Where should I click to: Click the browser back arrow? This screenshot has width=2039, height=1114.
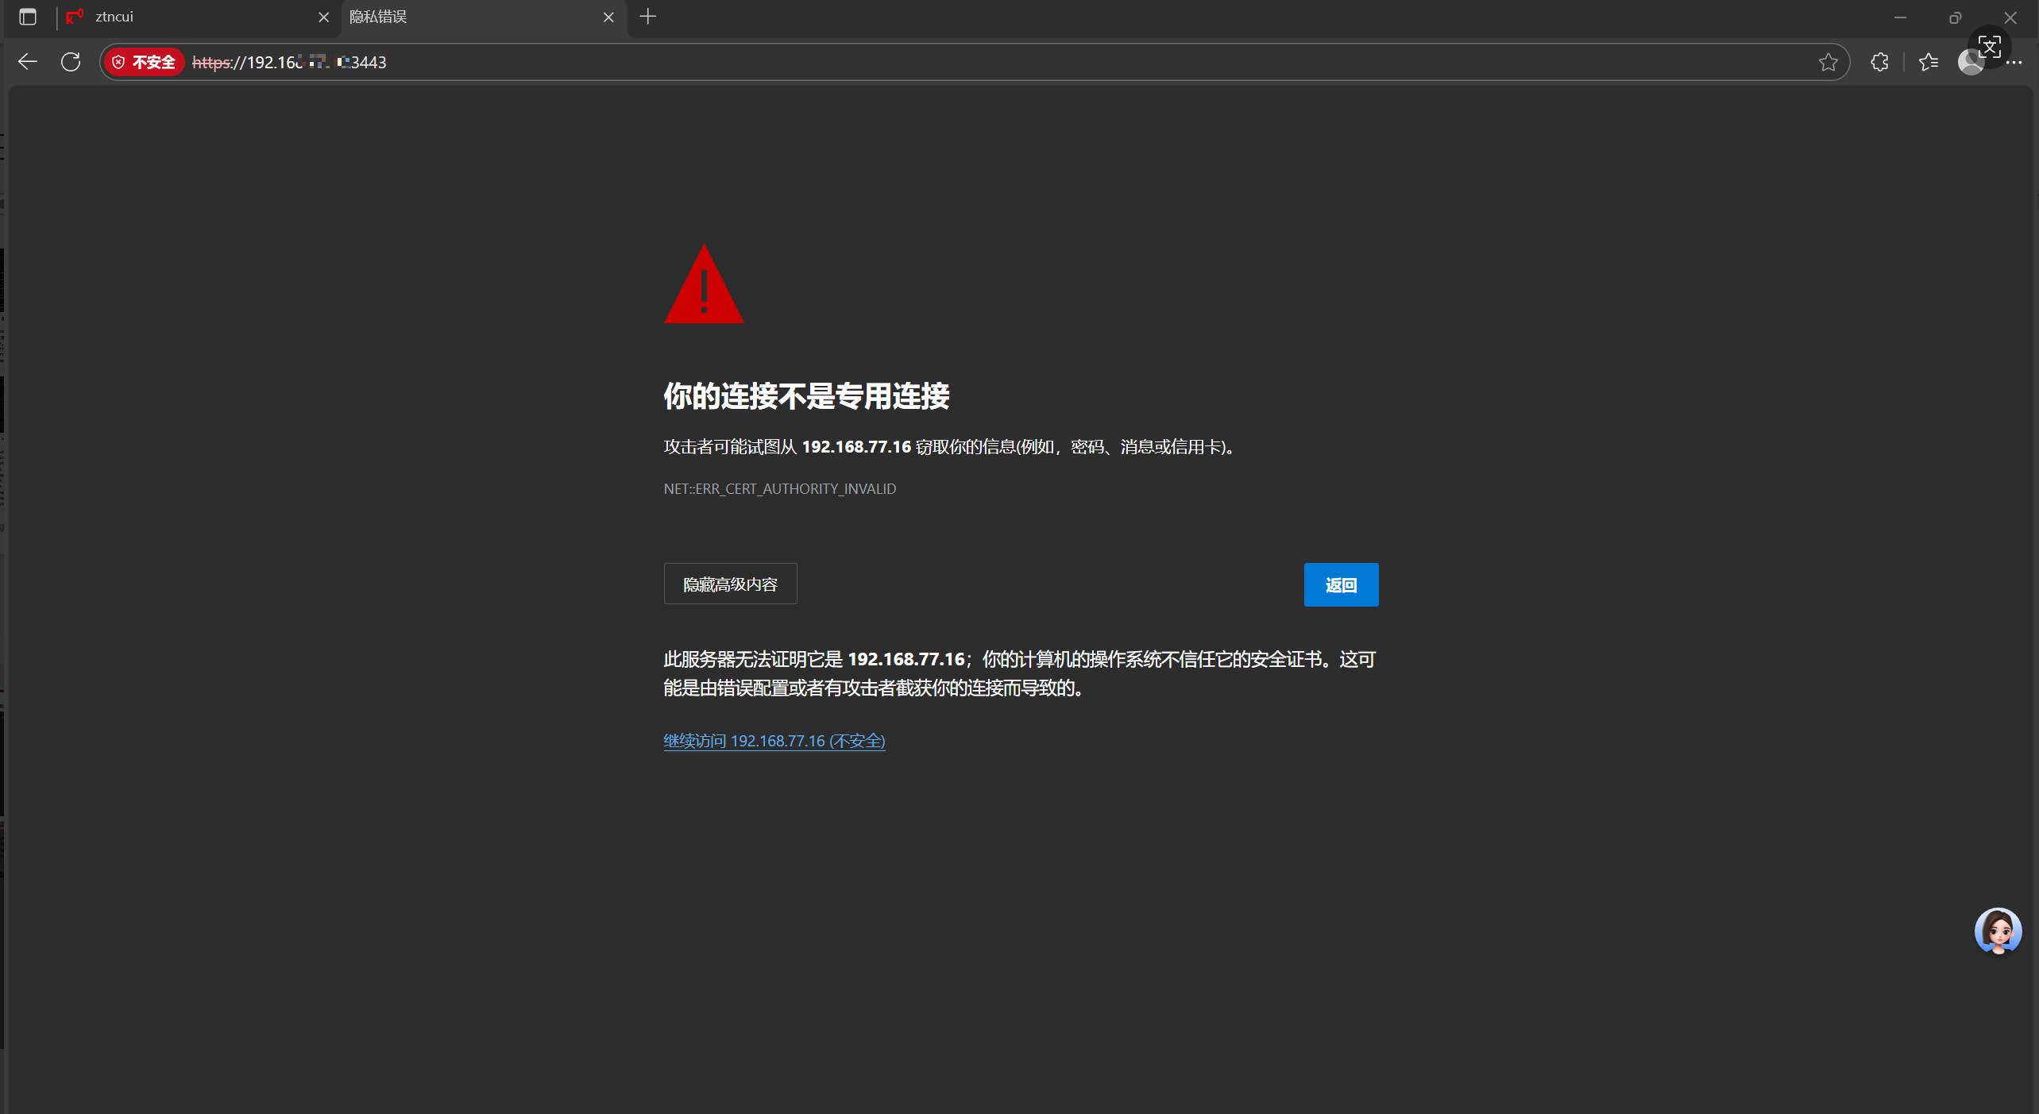28,62
